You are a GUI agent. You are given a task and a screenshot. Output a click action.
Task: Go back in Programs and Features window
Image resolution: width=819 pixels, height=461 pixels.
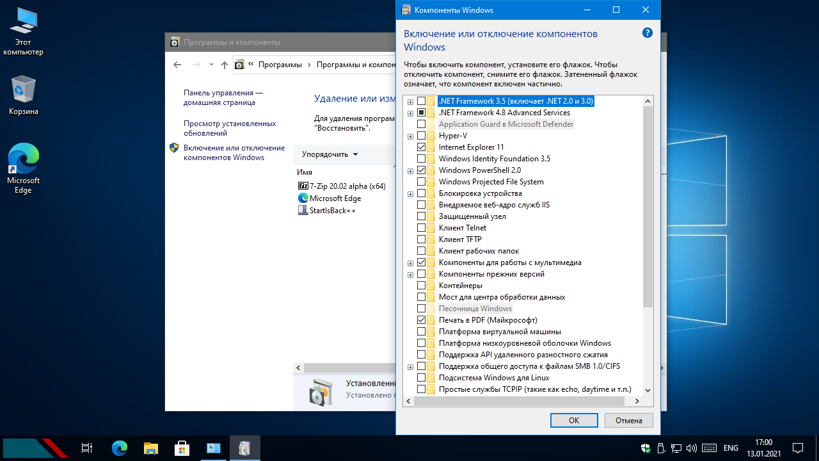(x=178, y=65)
